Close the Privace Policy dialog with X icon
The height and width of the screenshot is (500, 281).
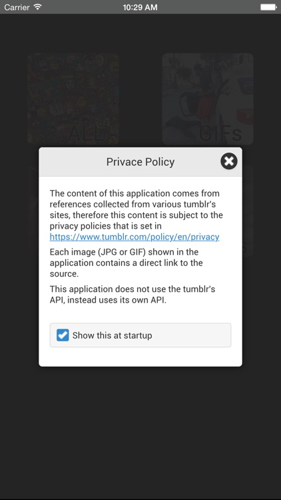[x=229, y=161]
